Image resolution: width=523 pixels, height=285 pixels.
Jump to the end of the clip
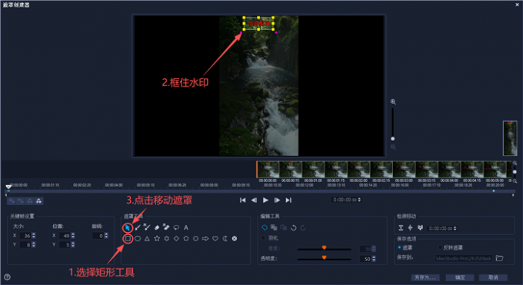288,200
